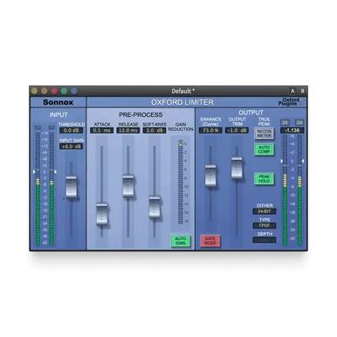The image size is (337, 337).
Task: Toggle the Auto Comp button
Action: coord(264,149)
